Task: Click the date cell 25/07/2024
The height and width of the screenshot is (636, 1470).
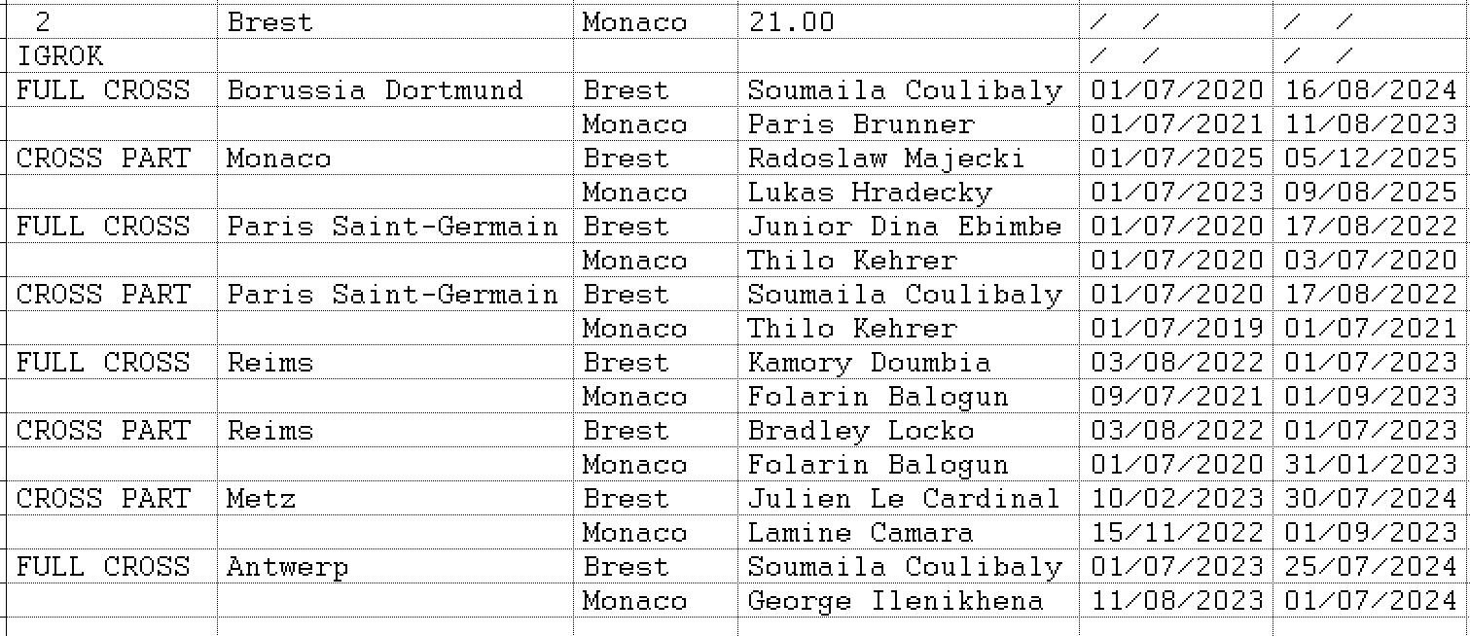Action: (x=1370, y=567)
